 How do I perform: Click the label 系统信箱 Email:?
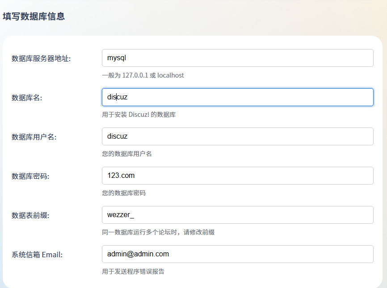coord(37,255)
